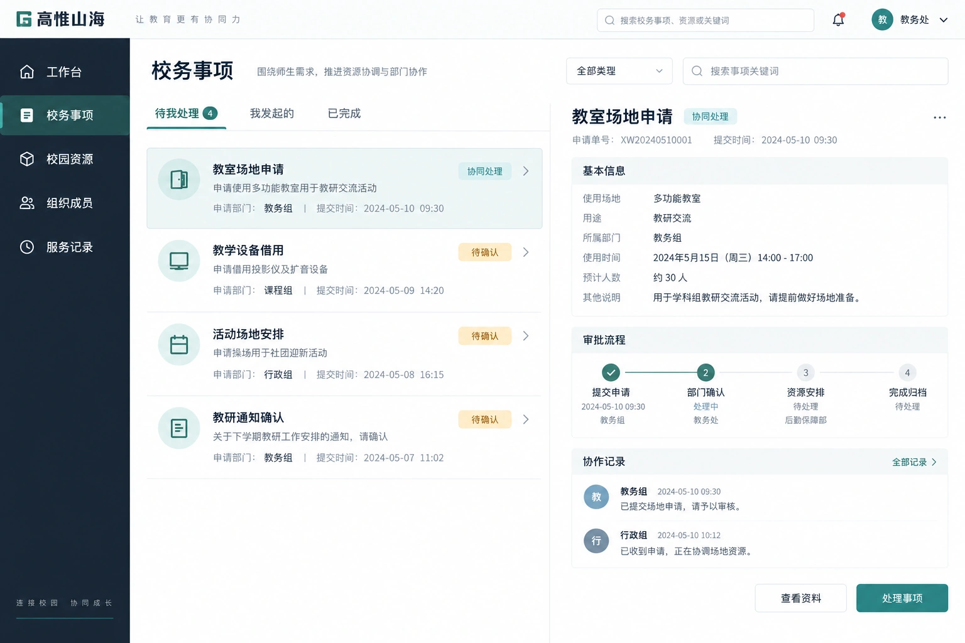Click the calendar icon of 活动场地安排 item
The height and width of the screenshot is (643, 965).
[179, 344]
